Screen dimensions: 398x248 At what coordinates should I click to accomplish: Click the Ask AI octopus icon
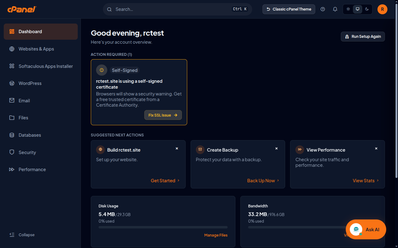(356, 229)
